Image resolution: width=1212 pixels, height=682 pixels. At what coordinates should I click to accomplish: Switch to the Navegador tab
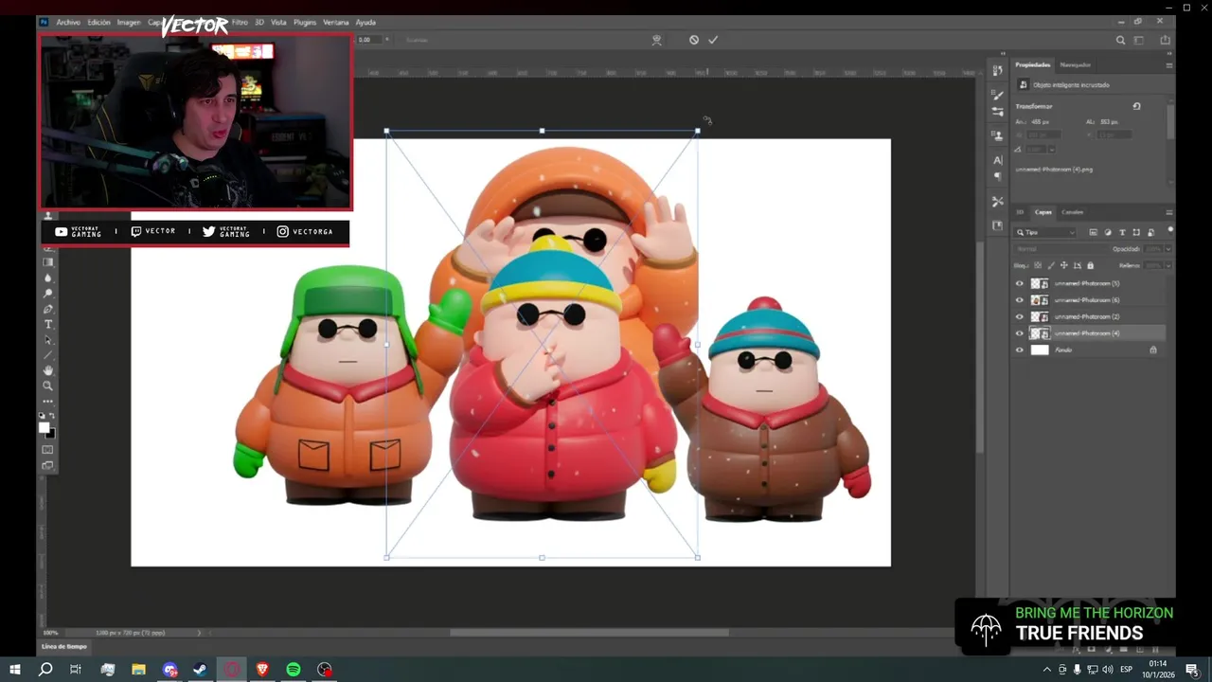pos(1075,64)
